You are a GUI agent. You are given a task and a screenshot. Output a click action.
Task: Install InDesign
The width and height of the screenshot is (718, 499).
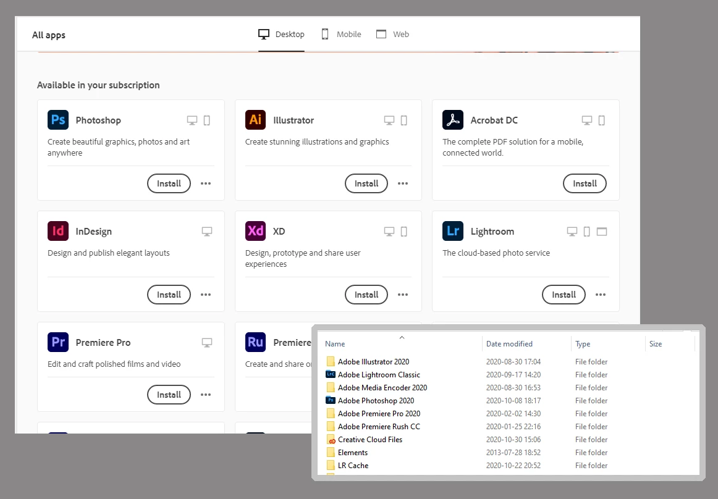pos(169,295)
